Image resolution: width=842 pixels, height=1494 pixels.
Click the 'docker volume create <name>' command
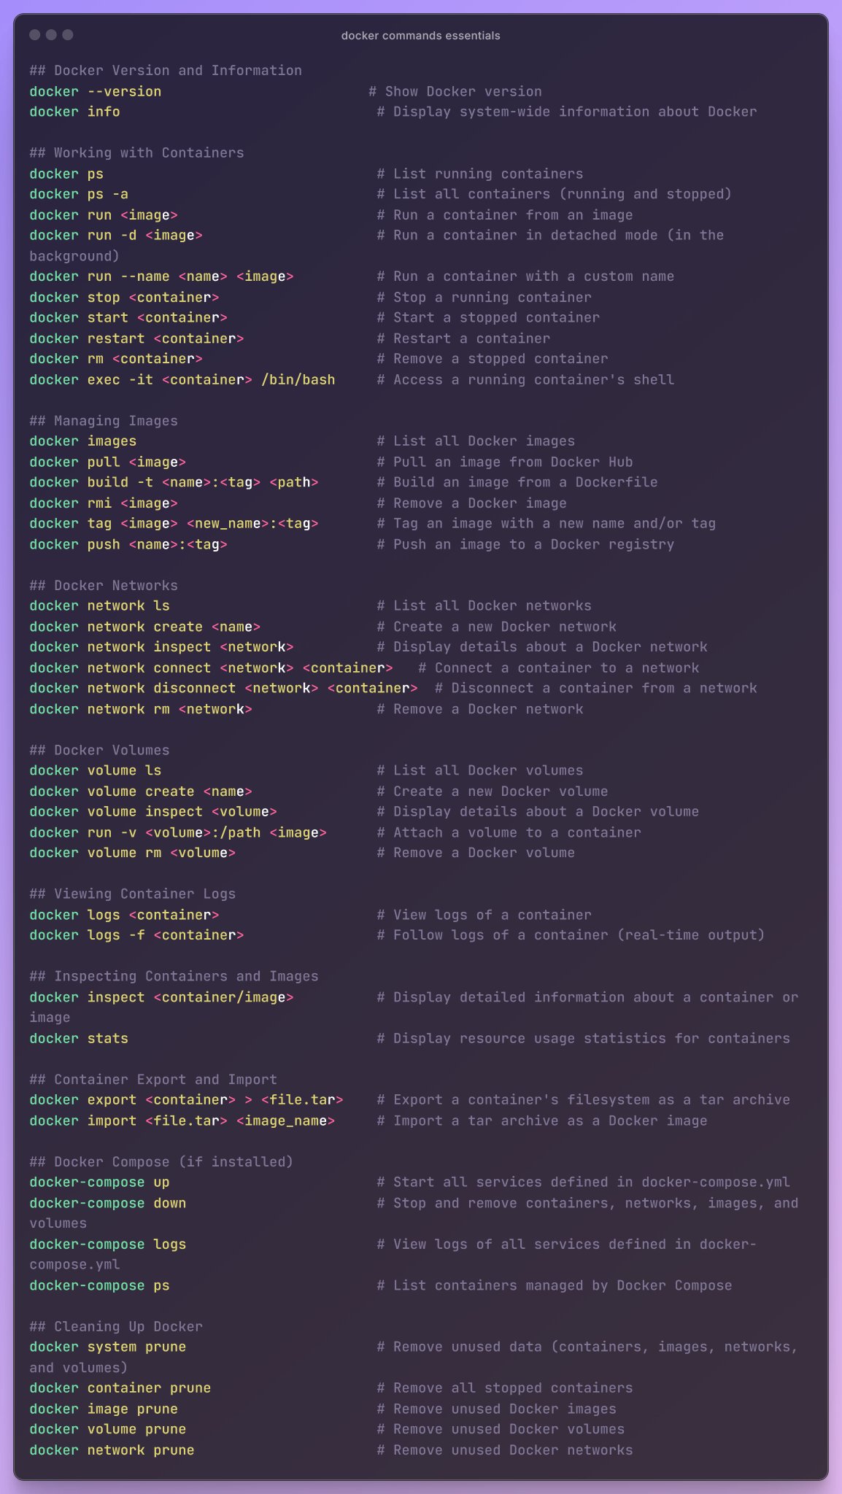[141, 791]
